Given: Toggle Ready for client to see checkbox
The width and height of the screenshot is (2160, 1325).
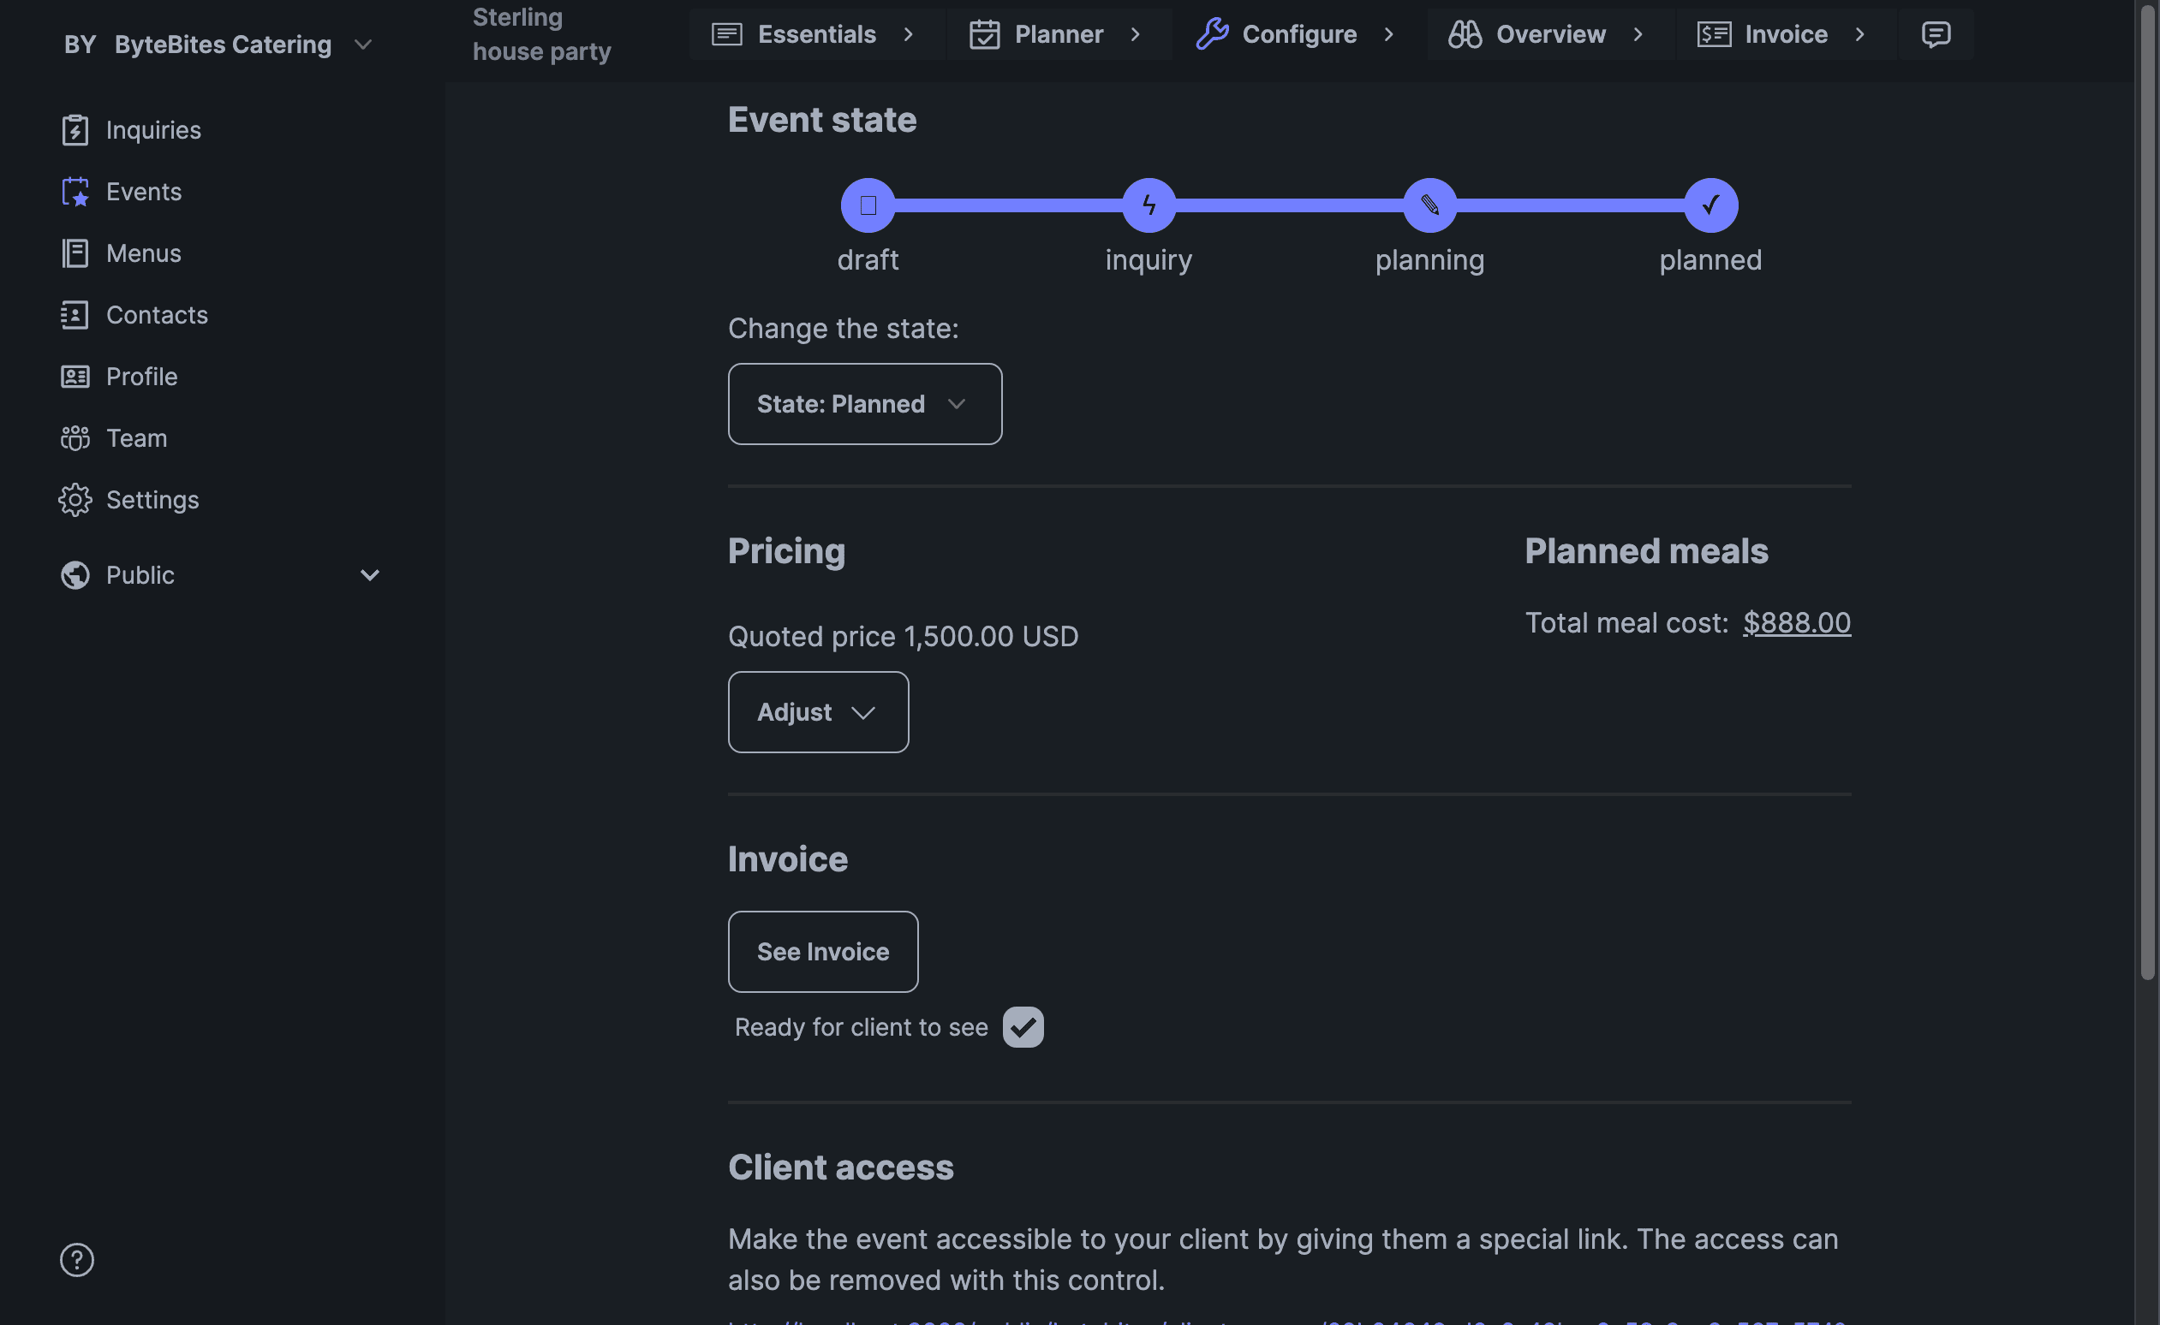Looking at the screenshot, I should tap(1023, 1025).
